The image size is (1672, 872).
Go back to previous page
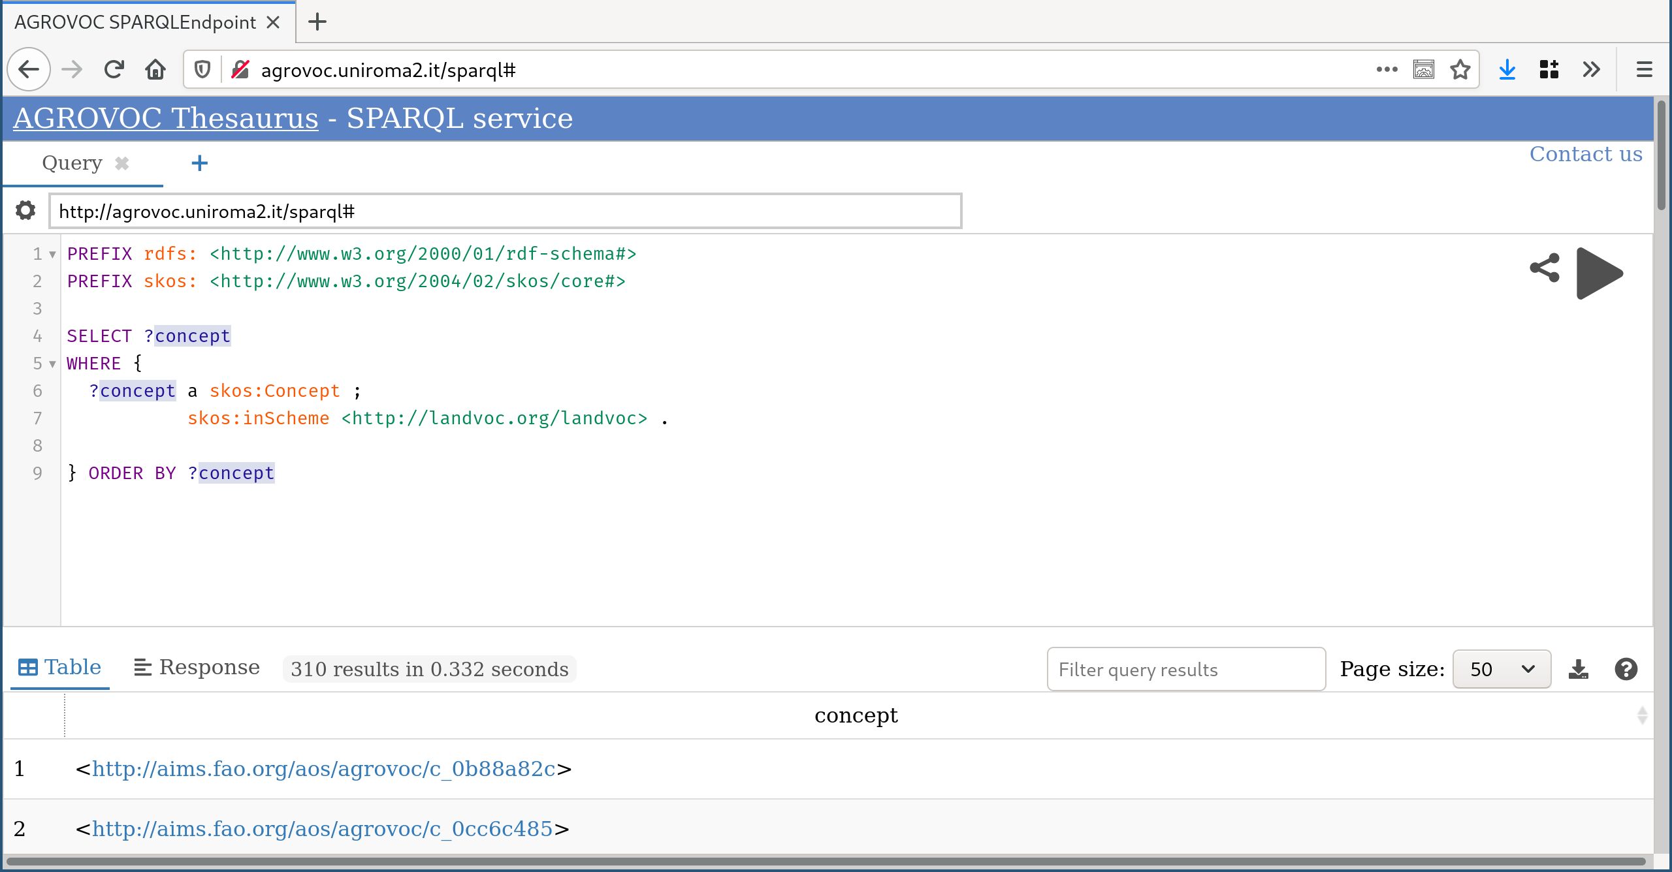pos(29,69)
